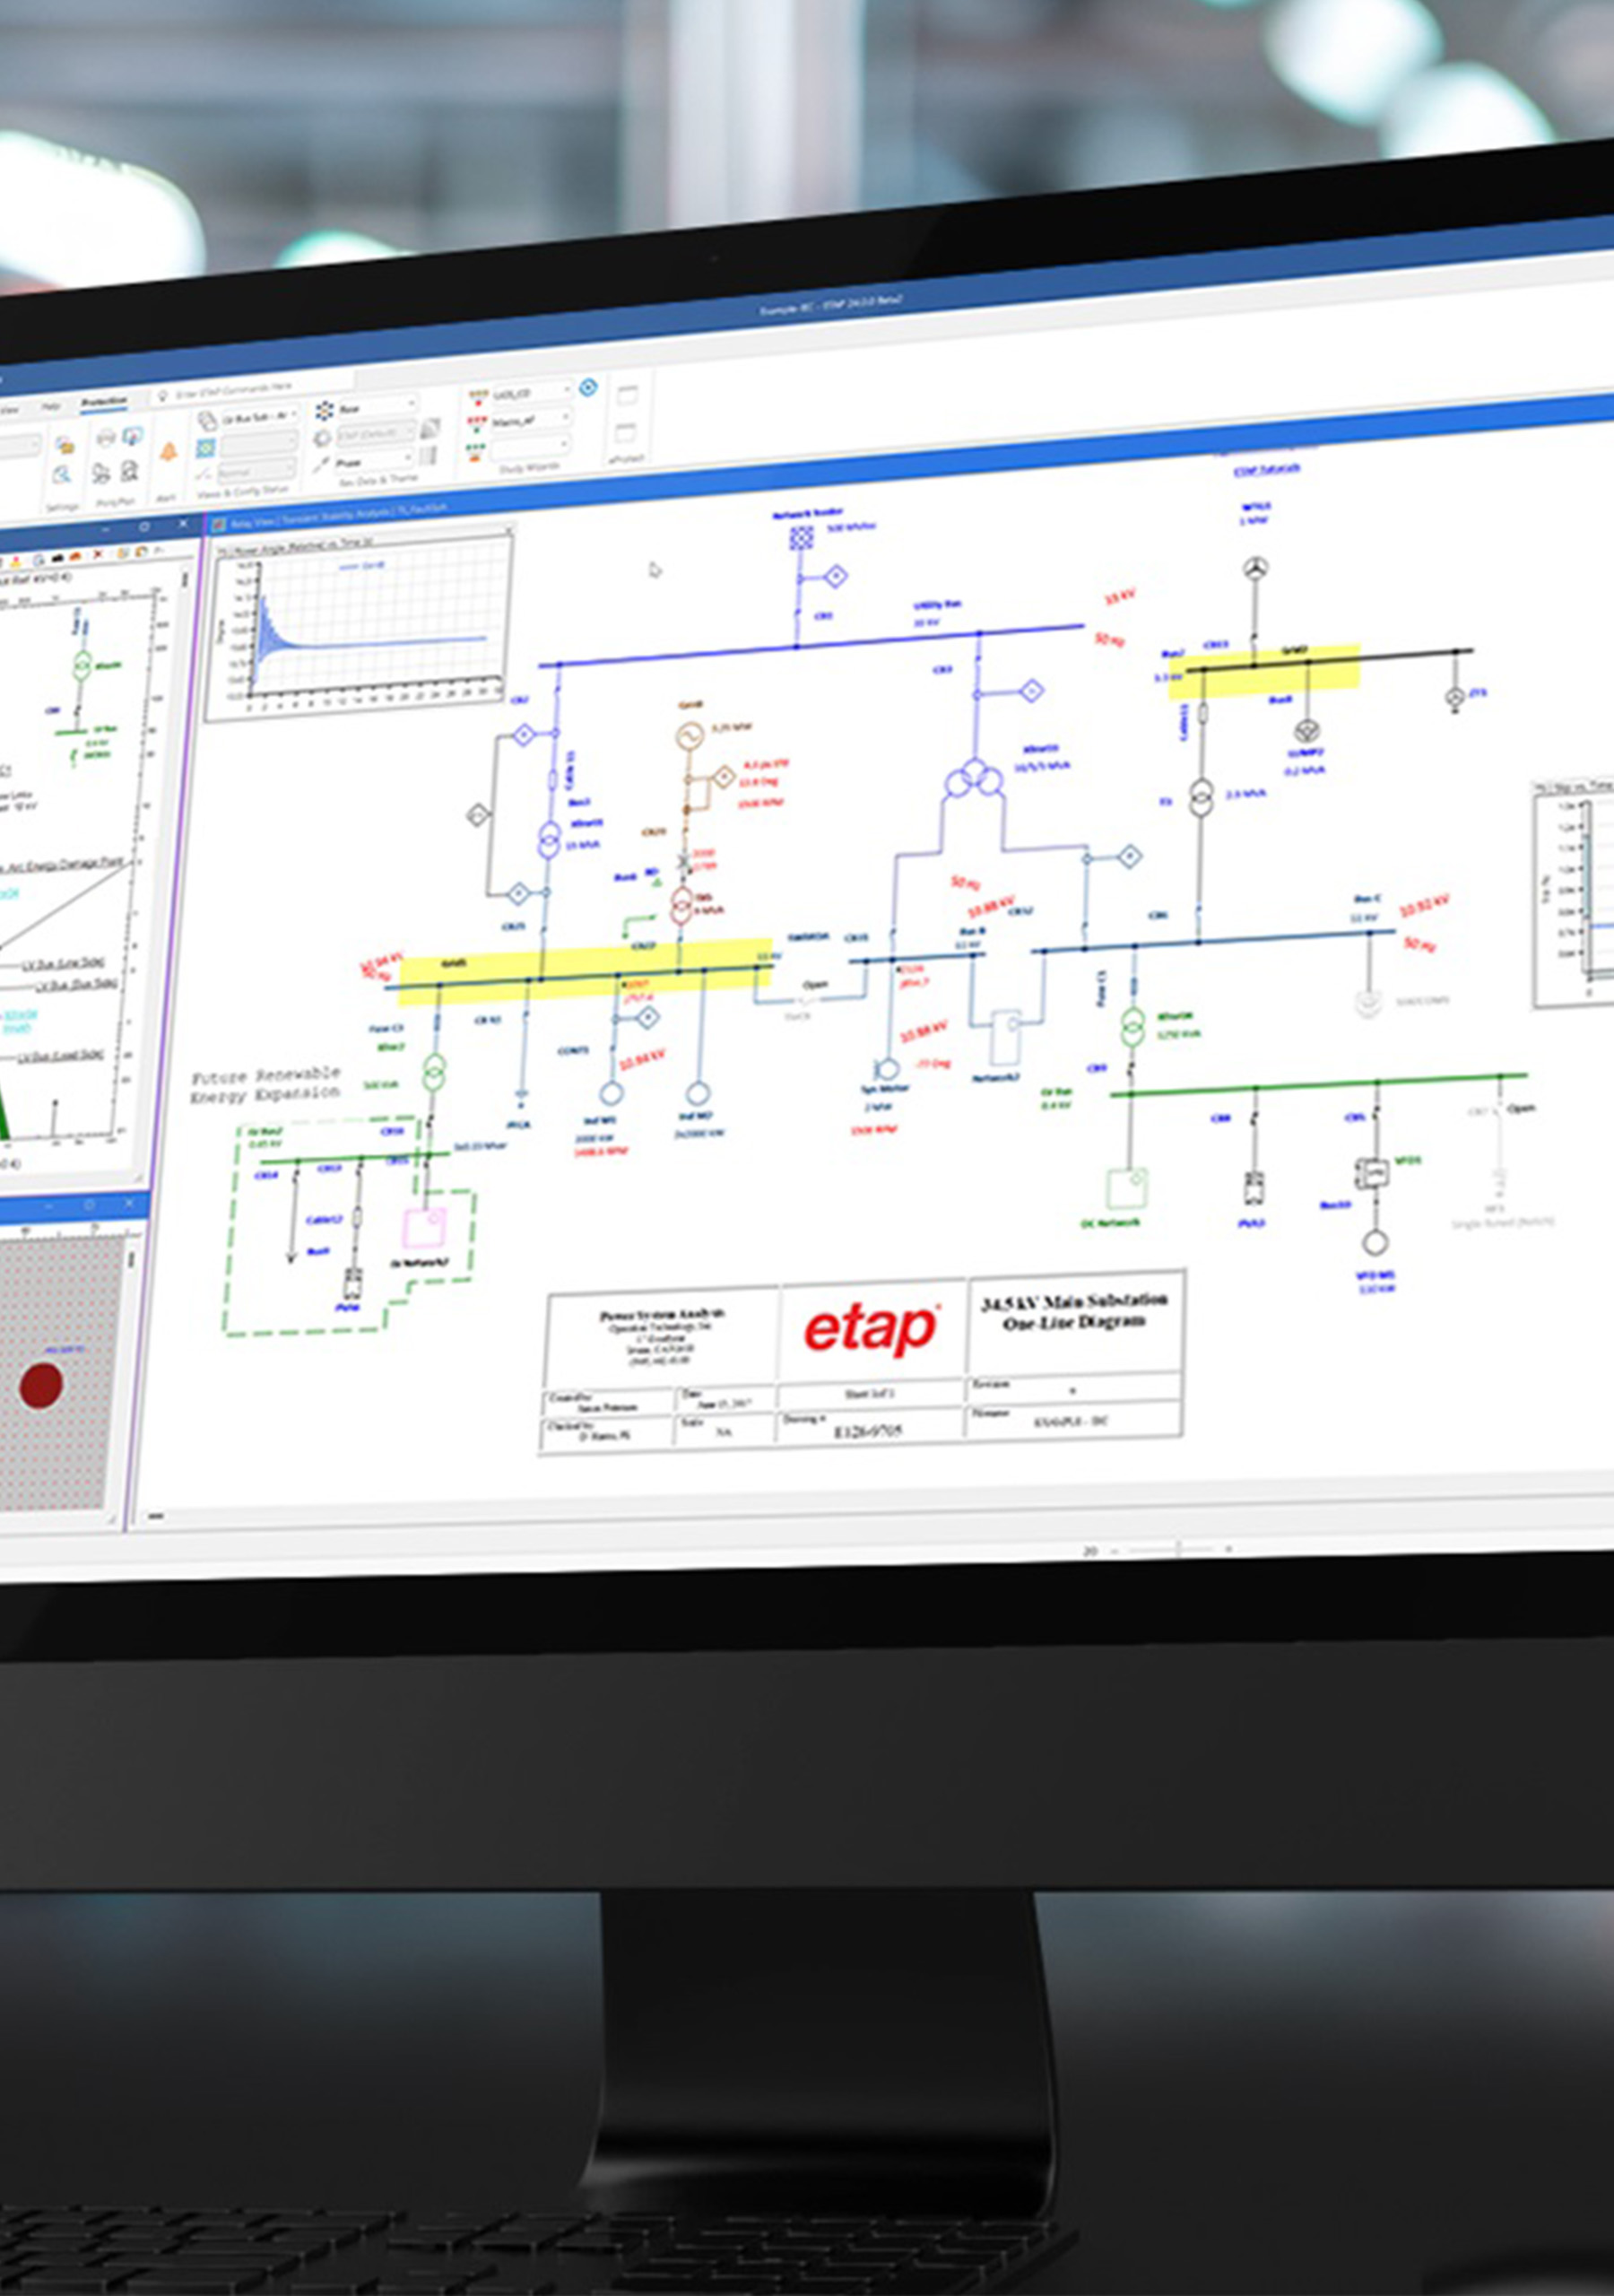Toggle the status indicator lights next to LoadFlow wizard
This screenshot has height=2296, width=1614.
point(479,394)
